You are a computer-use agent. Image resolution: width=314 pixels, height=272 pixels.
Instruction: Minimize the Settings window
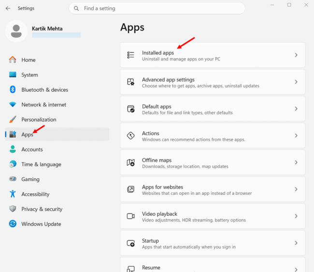tap(272, 5)
